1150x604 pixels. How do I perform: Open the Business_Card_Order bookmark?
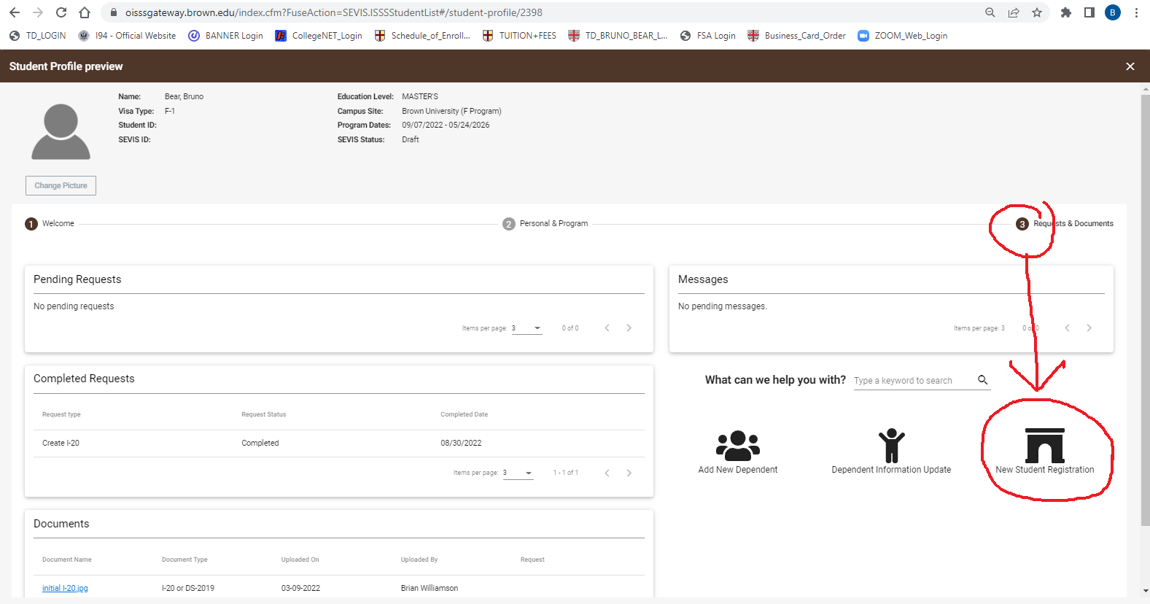tap(797, 36)
